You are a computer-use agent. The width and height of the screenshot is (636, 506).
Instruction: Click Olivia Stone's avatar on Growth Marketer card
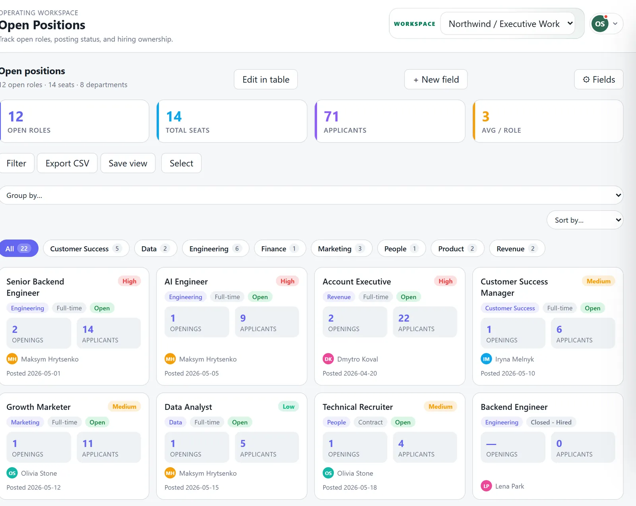(12, 473)
